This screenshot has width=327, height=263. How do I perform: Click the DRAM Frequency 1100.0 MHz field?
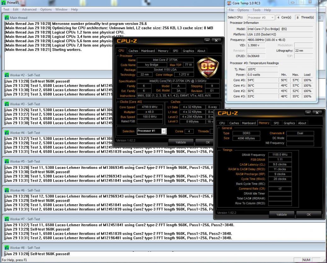(x=280, y=155)
